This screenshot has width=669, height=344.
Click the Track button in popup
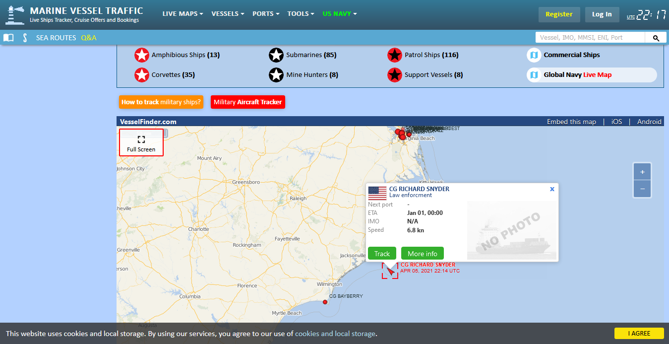click(x=382, y=254)
